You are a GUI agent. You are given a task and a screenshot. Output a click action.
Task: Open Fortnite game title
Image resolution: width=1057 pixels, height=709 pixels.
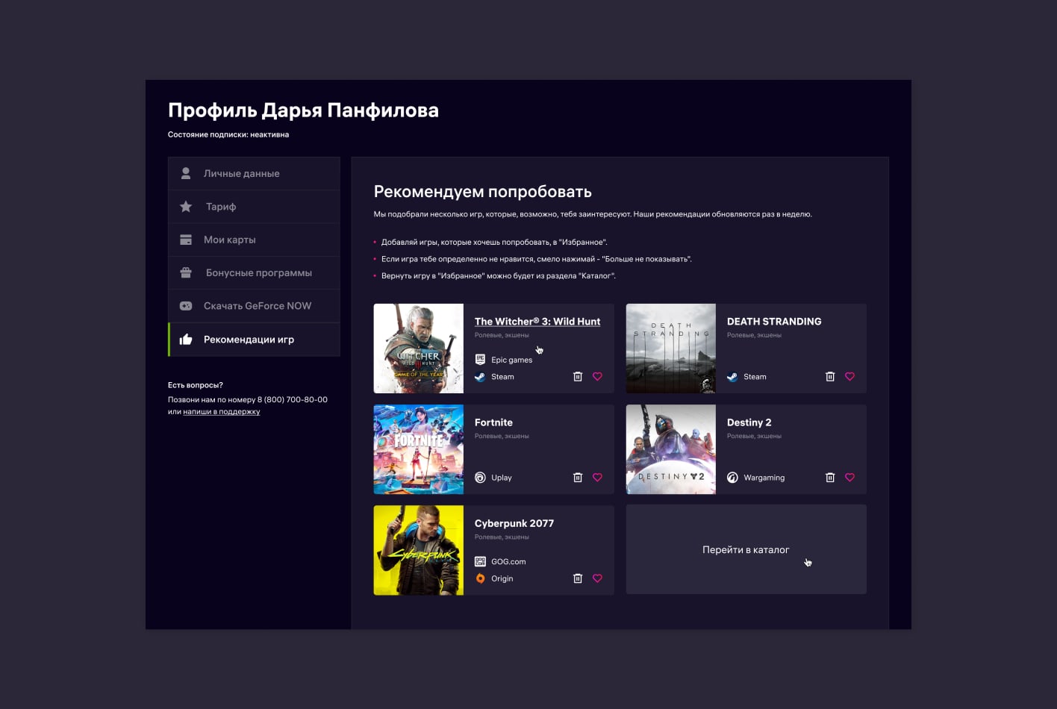(493, 422)
